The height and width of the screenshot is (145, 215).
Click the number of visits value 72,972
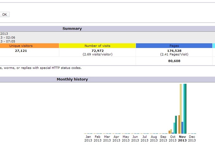pyautogui.click(x=97, y=51)
